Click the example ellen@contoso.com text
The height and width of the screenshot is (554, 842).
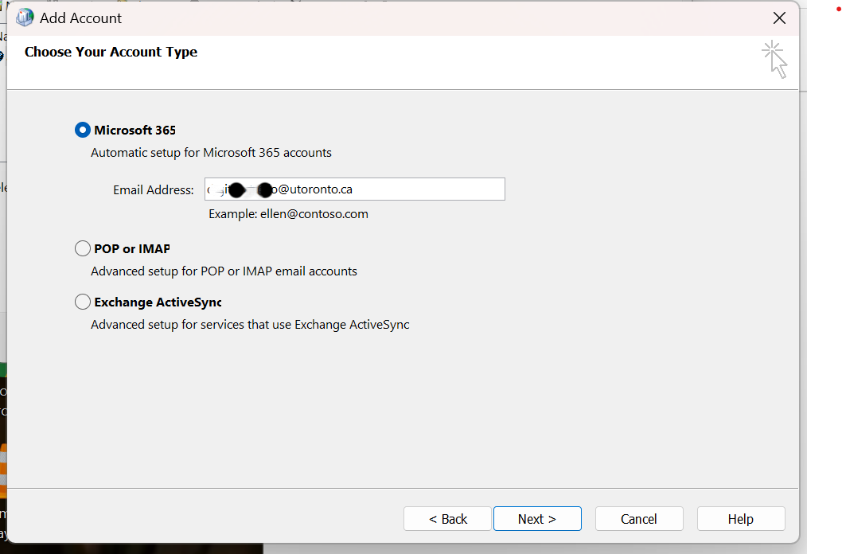[x=288, y=214]
